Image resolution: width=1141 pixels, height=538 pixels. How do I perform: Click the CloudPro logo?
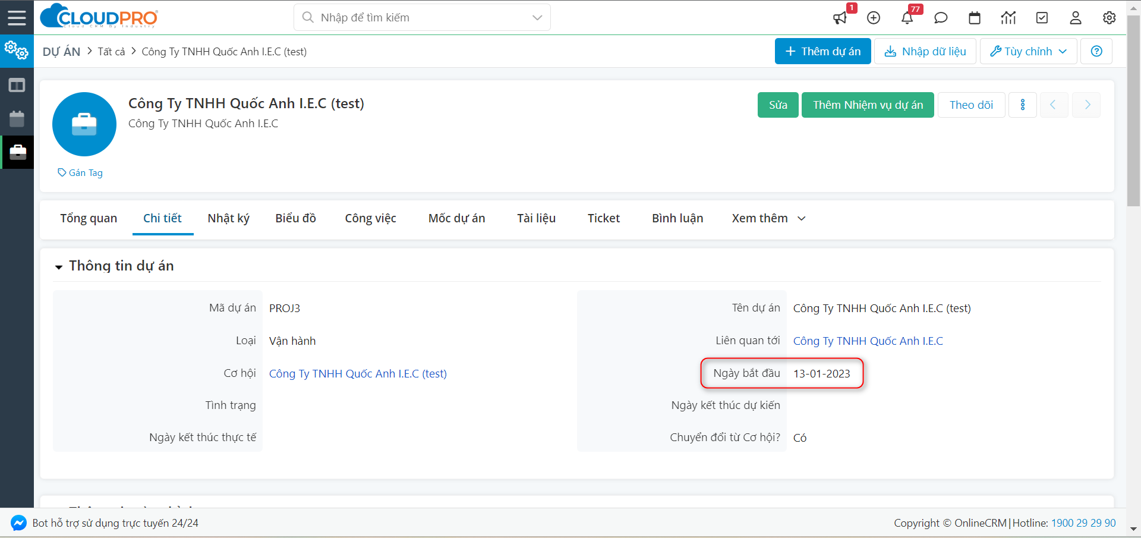pos(99,17)
